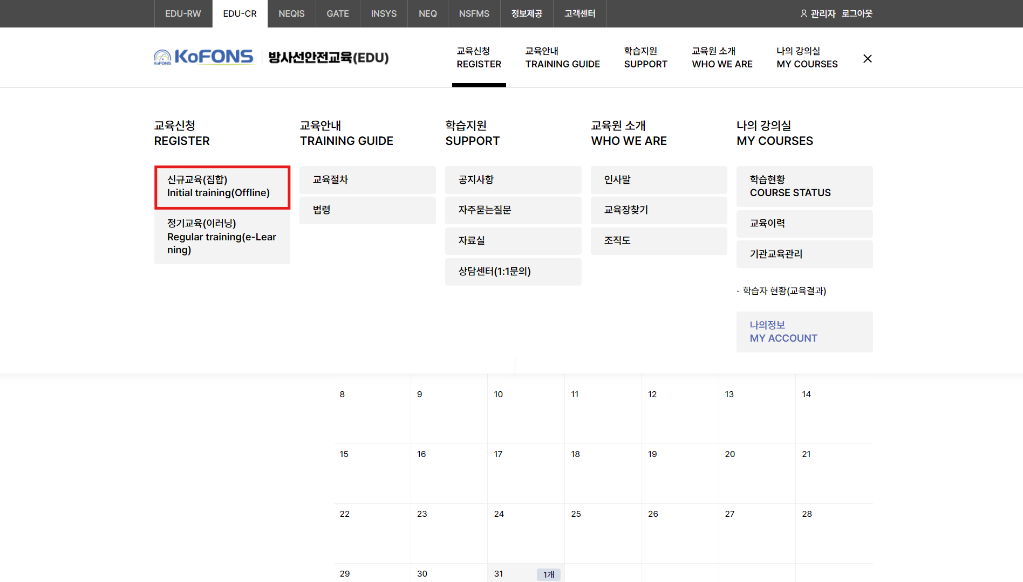
Task: Select 교육안내 TRAINING GUIDE in the top navigation
Action: pyautogui.click(x=563, y=58)
